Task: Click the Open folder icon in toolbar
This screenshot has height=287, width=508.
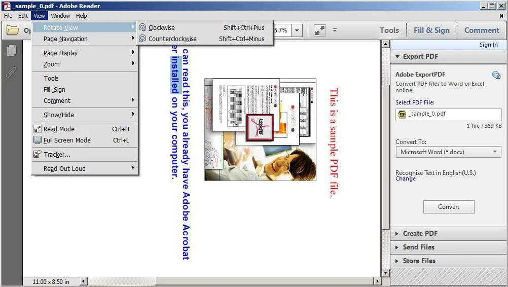Action: point(13,30)
